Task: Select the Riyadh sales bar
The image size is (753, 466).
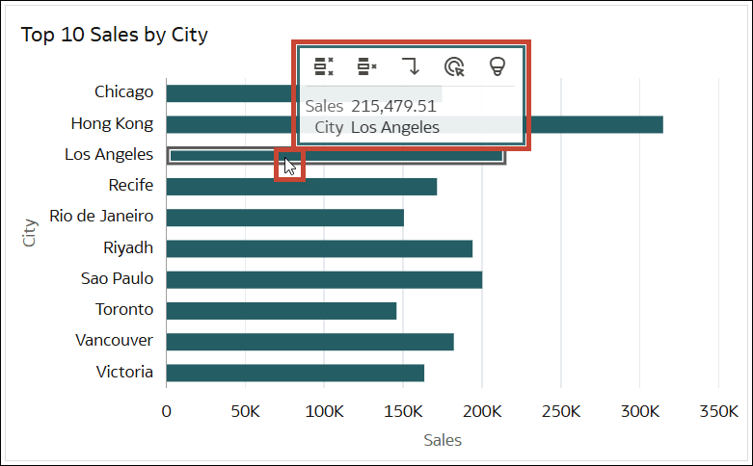Action: pos(319,248)
